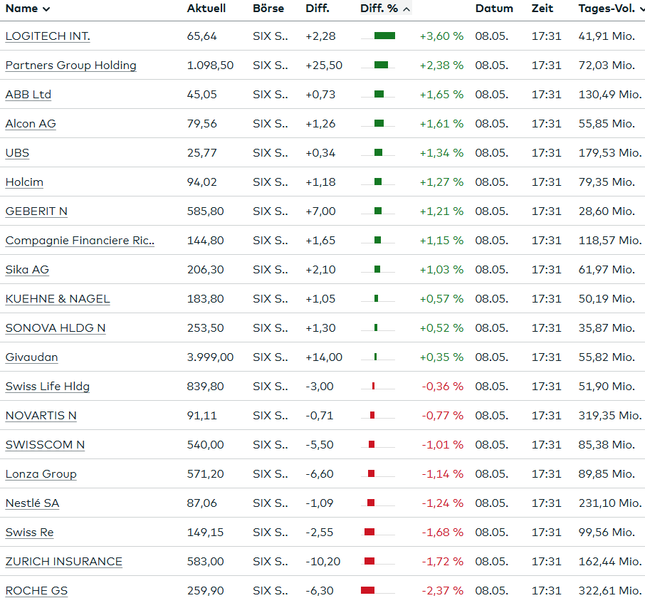Open Compagnie Financiere Ric.. link

coord(80,241)
